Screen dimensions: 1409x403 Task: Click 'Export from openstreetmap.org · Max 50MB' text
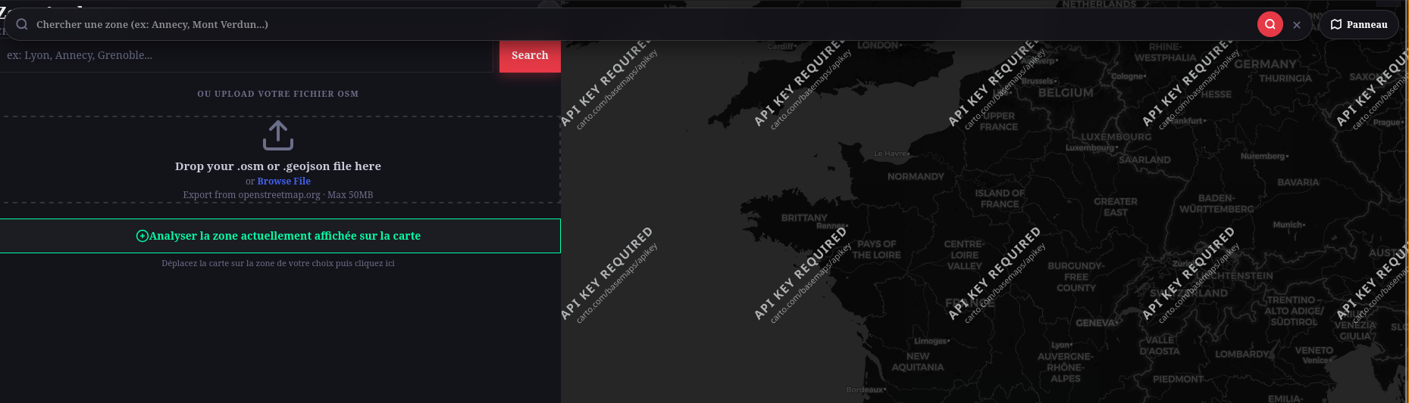coord(278,195)
